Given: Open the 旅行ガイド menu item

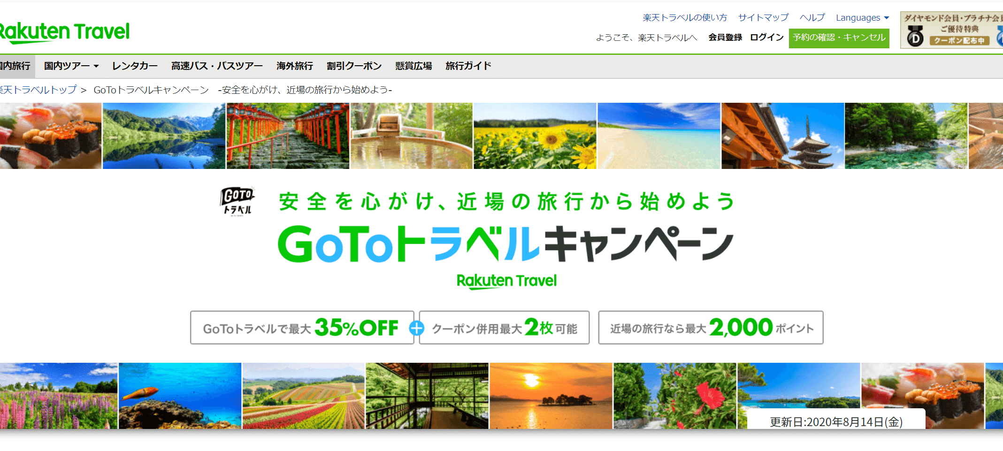Looking at the screenshot, I should pos(468,66).
